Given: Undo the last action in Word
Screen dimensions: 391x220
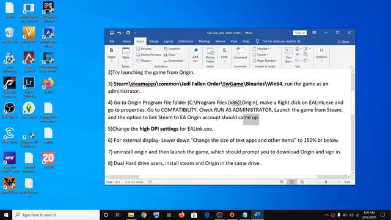Looking at the screenshot, I should click(119, 32).
